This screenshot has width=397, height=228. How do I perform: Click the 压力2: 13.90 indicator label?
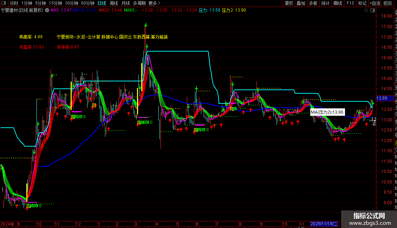234,11
